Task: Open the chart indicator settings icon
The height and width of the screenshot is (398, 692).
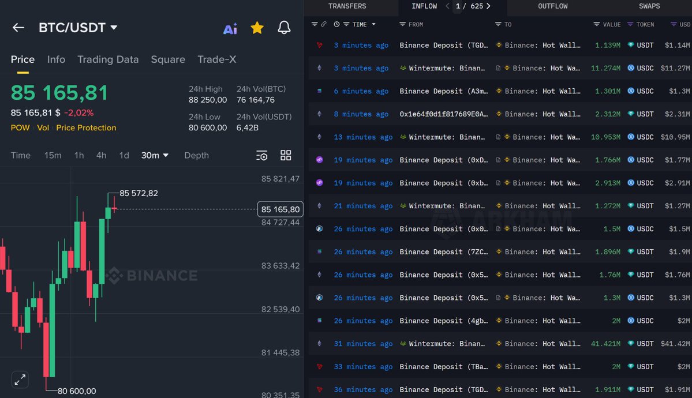Action: (x=261, y=155)
